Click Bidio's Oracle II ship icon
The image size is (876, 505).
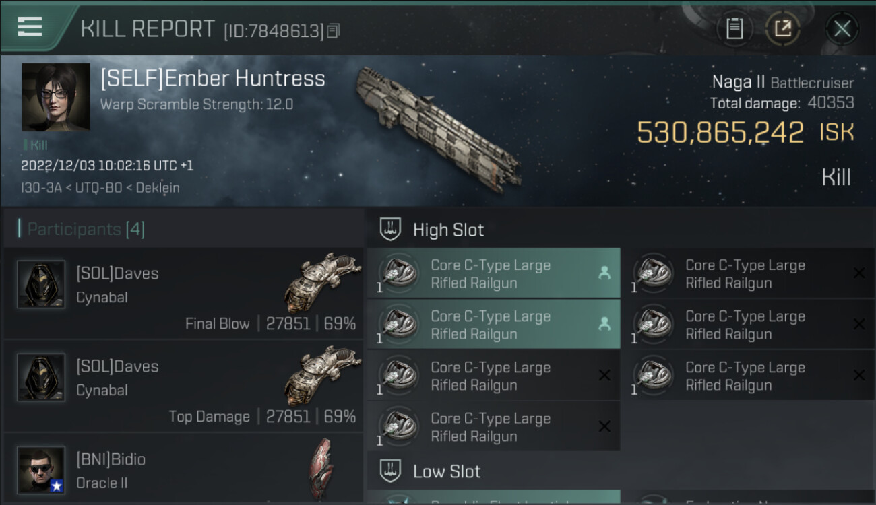[321, 468]
